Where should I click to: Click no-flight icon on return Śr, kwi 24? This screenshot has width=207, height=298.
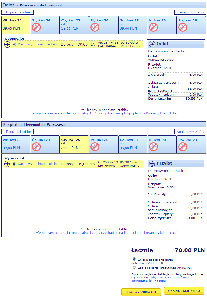(36, 147)
